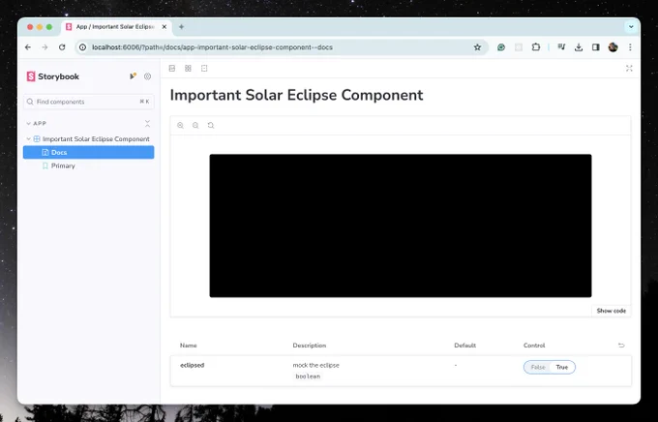This screenshot has width=658, height=422.
Task: Click the 'eclipsed' argument name
Action: 193,365
